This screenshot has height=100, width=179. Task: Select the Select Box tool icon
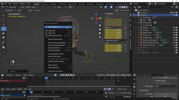4,15
